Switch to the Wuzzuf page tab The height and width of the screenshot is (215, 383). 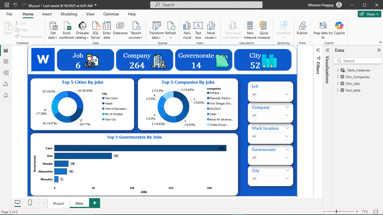(58, 203)
